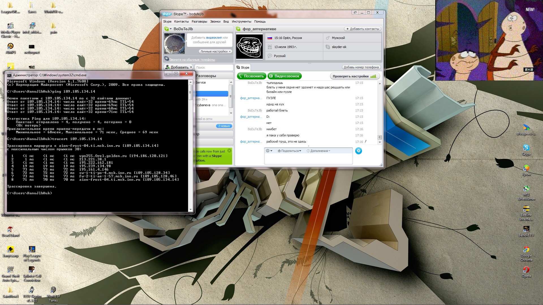Click Добавить контакты button
This screenshot has height=305, width=543.
click(x=362, y=29)
